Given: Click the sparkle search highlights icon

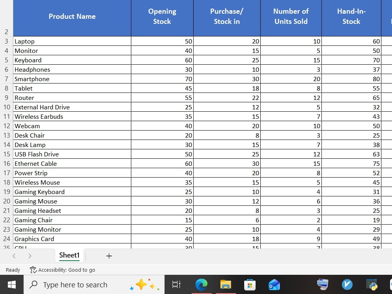Looking at the screenshot, I should 145,285.
